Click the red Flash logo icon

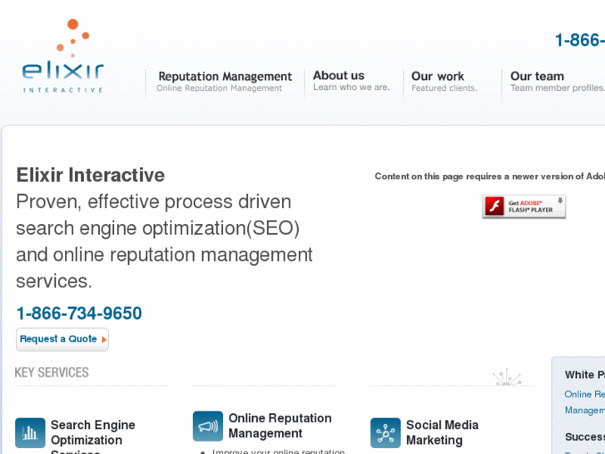(494, 206)
